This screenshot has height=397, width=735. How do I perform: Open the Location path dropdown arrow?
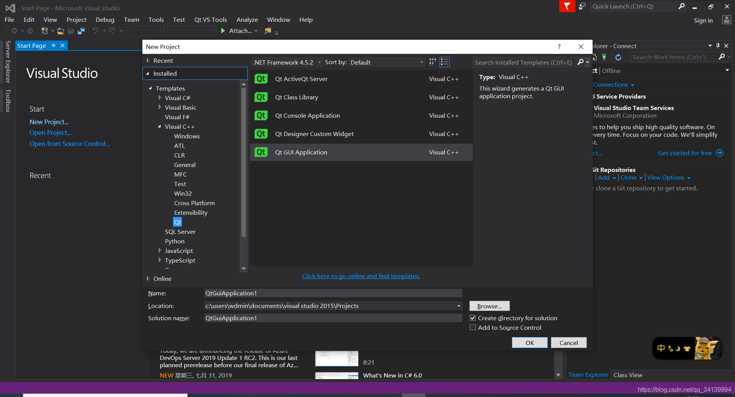tap(459, 306)
